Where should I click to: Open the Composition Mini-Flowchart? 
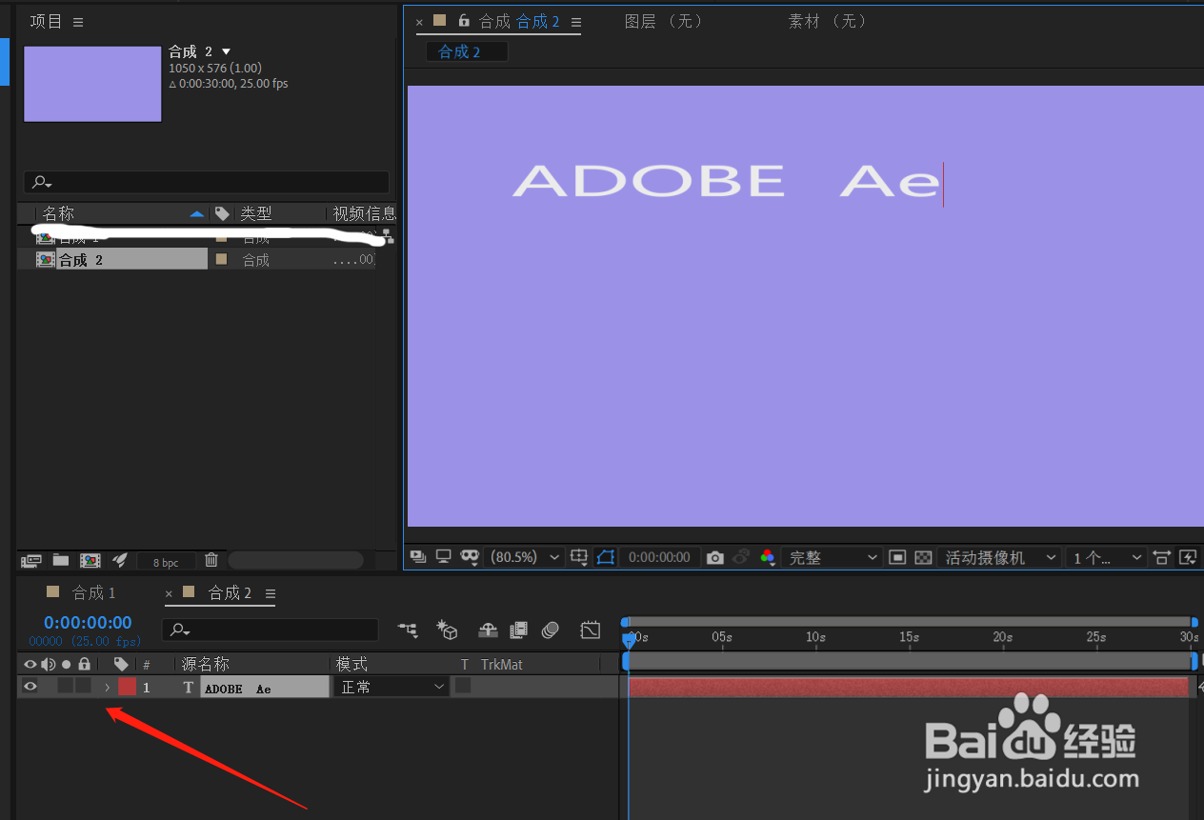[x=408, y=630]
